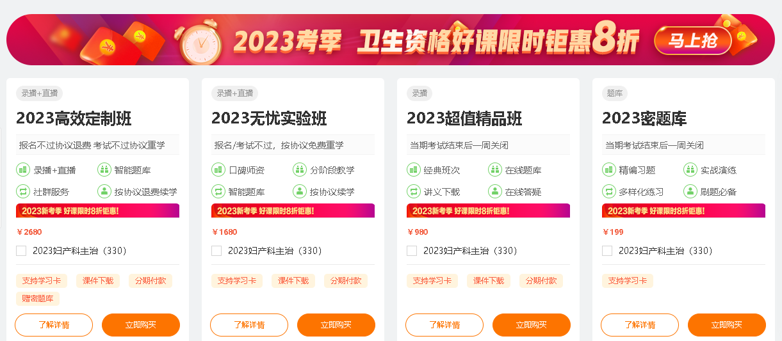Viewport: 782px width, 341px height.
Task: Check 2023妇产科主治 under 超值精品班
Action: point(412,251)
